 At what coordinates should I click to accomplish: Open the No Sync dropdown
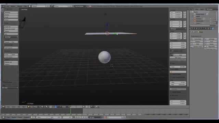[95, 117]
